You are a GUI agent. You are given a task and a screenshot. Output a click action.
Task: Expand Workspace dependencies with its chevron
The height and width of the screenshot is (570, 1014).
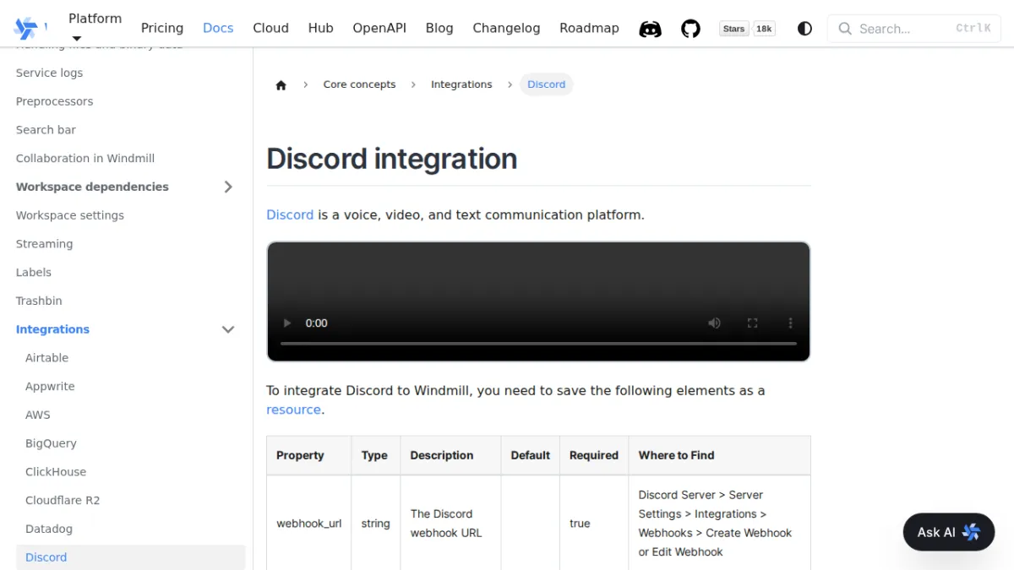[x=228, y=187]
